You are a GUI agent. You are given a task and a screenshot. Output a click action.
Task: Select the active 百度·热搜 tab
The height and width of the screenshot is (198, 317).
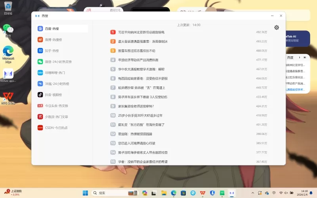point(52,29)
